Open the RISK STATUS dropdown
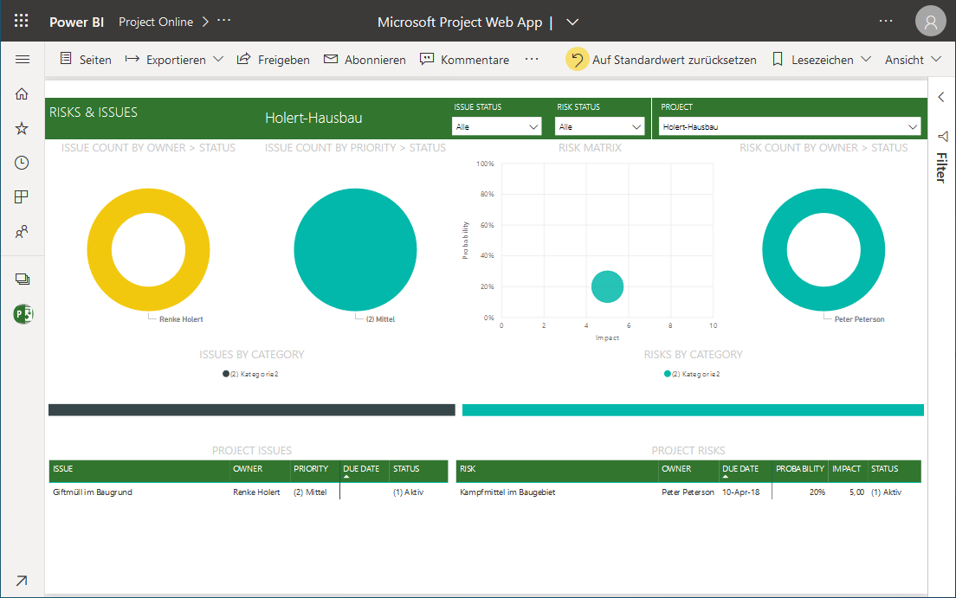956x598 pixels. tap(599, 126)
